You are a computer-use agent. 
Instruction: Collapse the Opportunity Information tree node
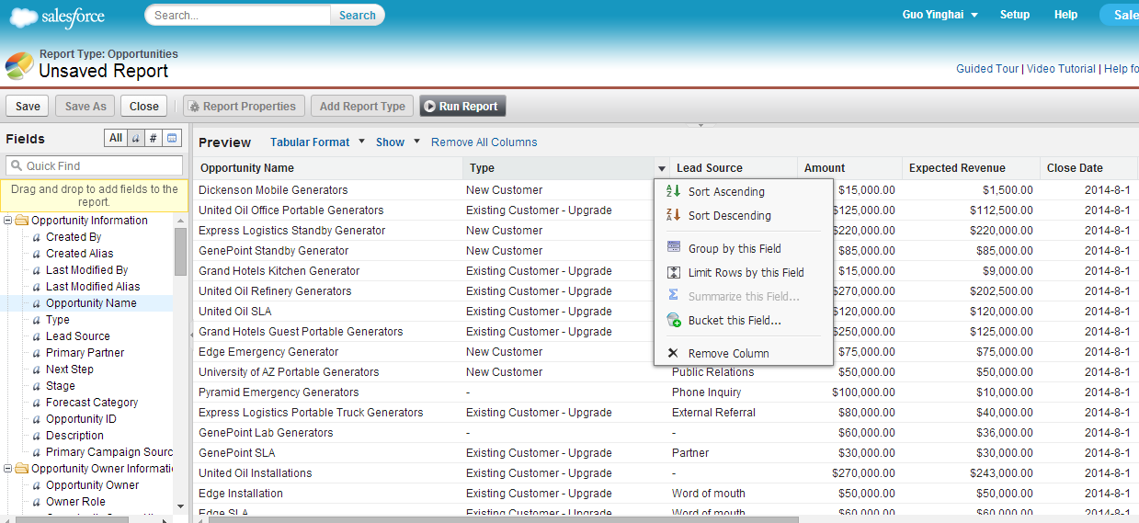point(8,221)
